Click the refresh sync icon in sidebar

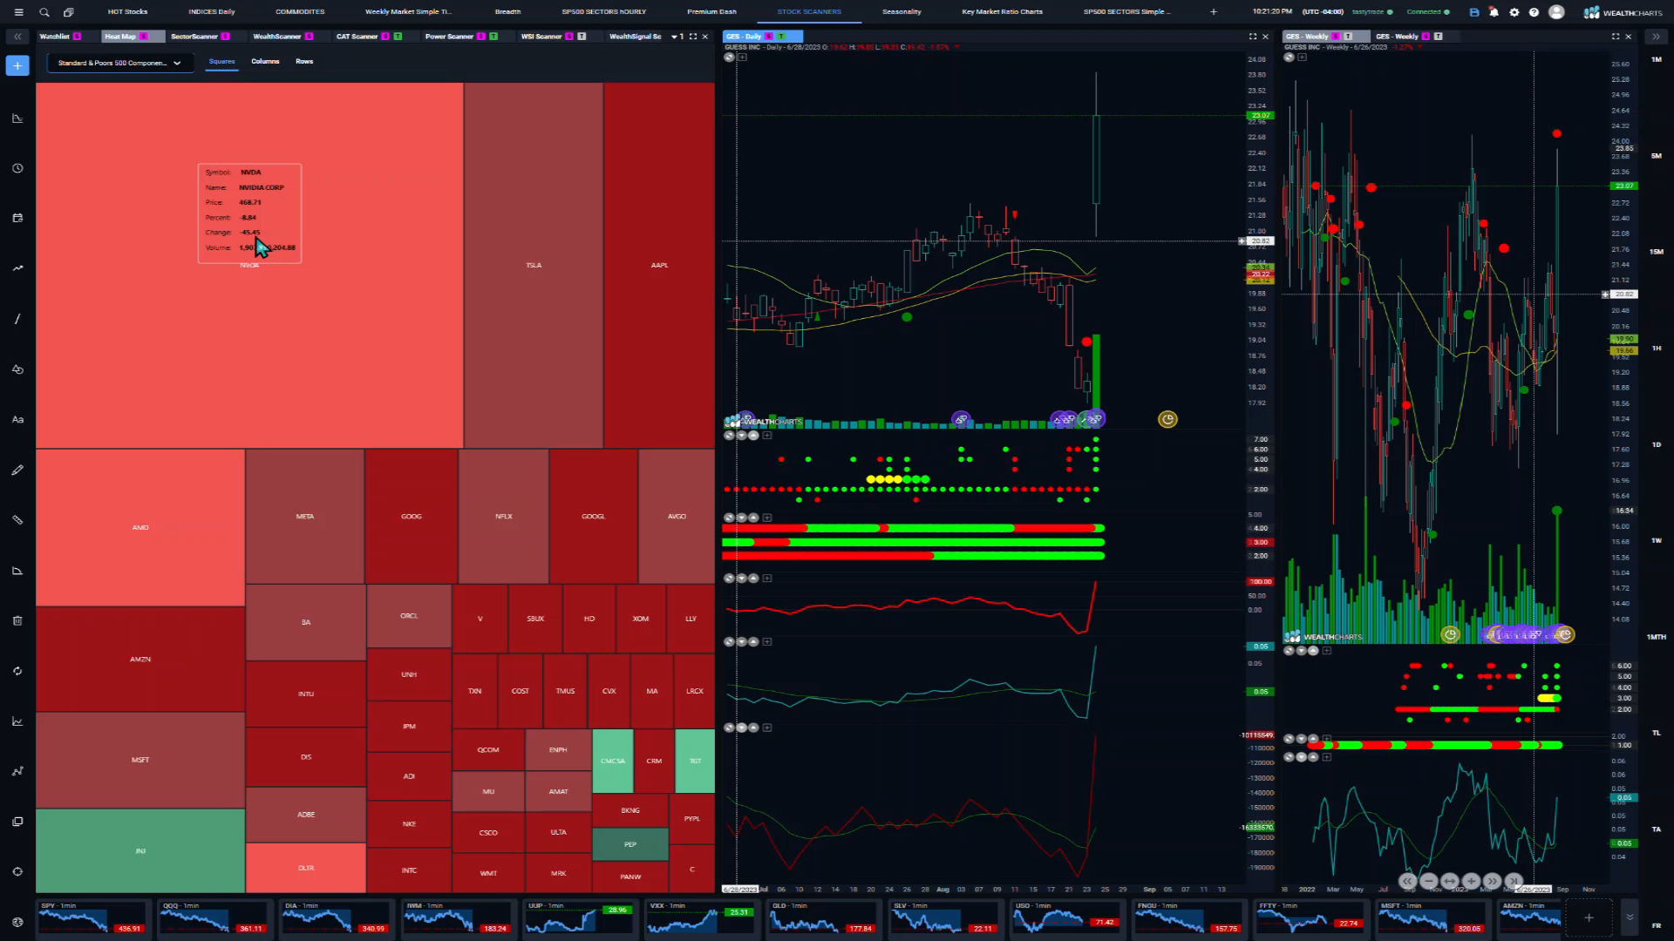click(x=17, y=671)
